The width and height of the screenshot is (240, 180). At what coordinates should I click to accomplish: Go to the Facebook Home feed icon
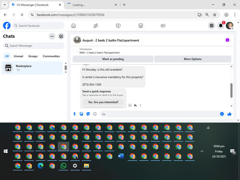tap(73, 25)
